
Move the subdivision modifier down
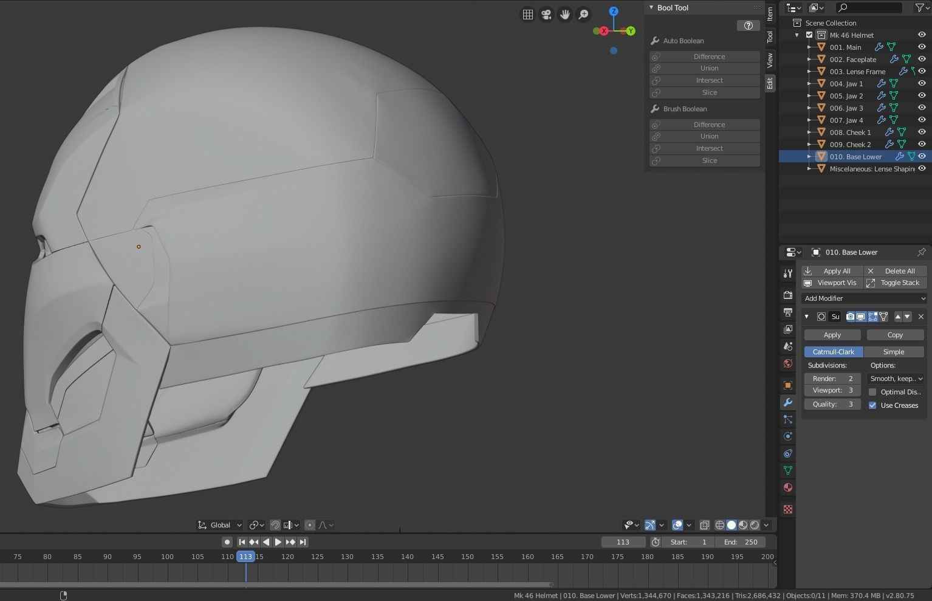coord(907,317)
